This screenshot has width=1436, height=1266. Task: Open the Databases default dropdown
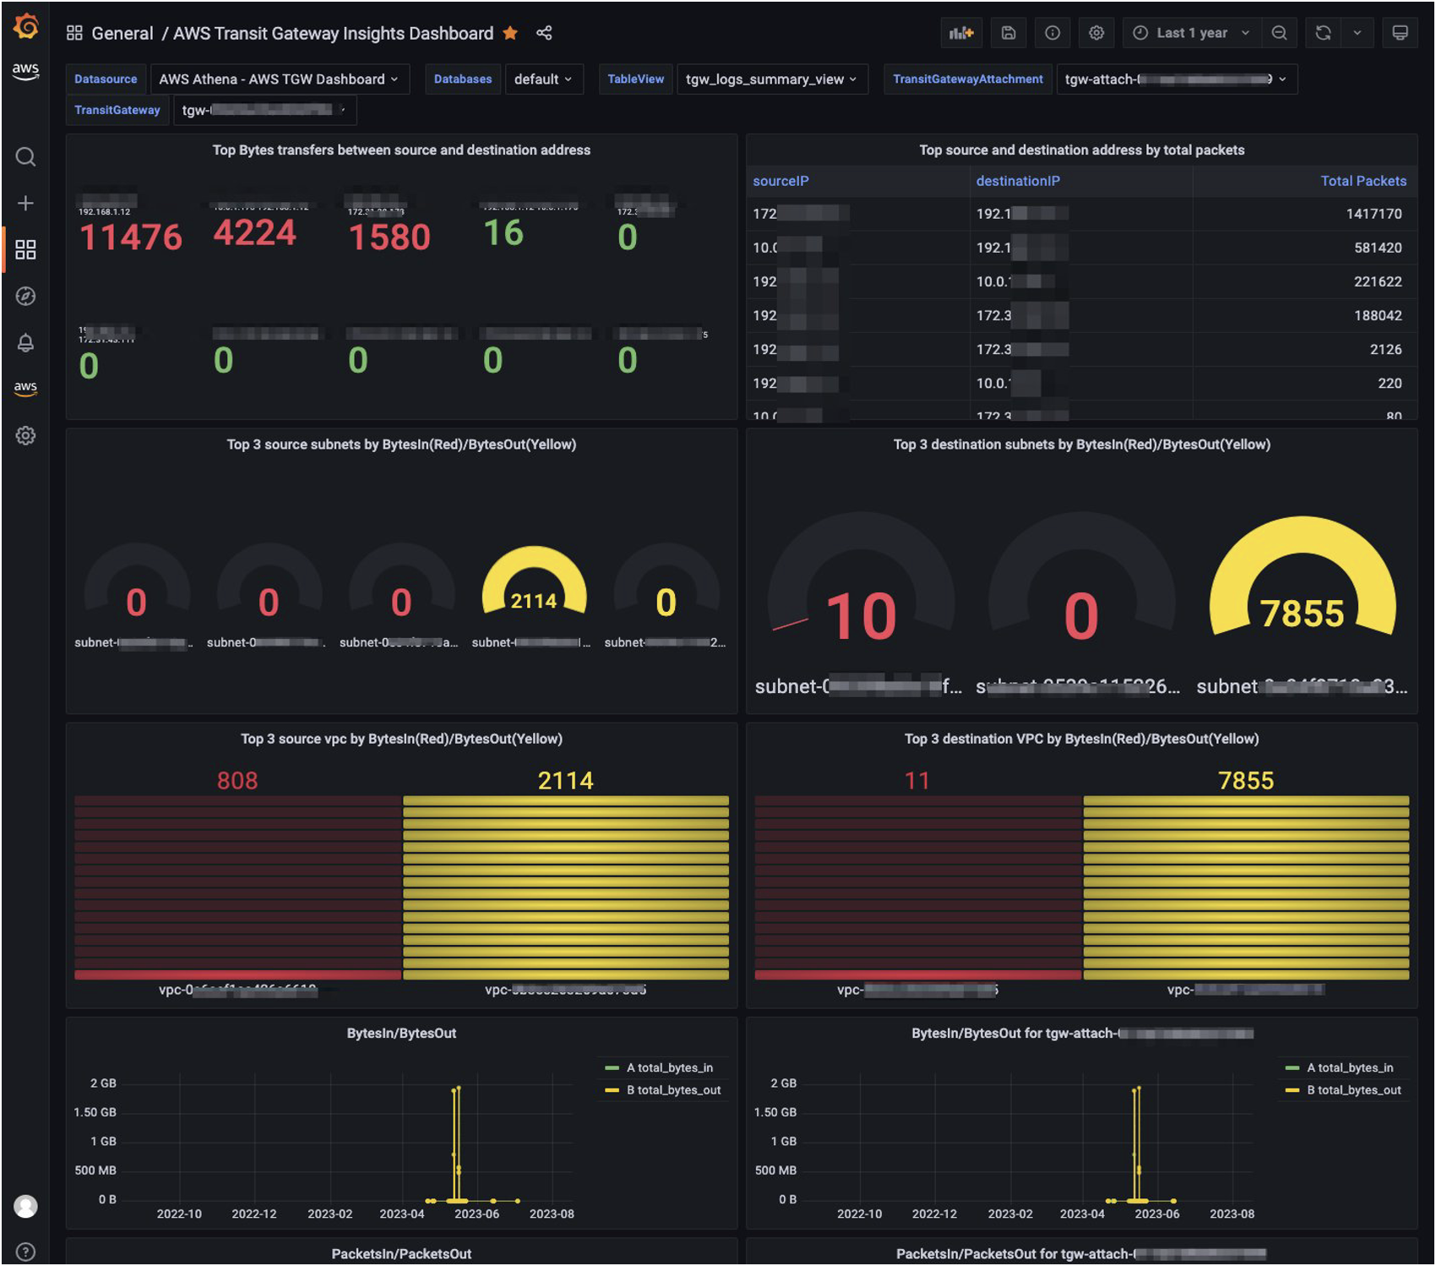pyautogui.click(x=544, y=79)
